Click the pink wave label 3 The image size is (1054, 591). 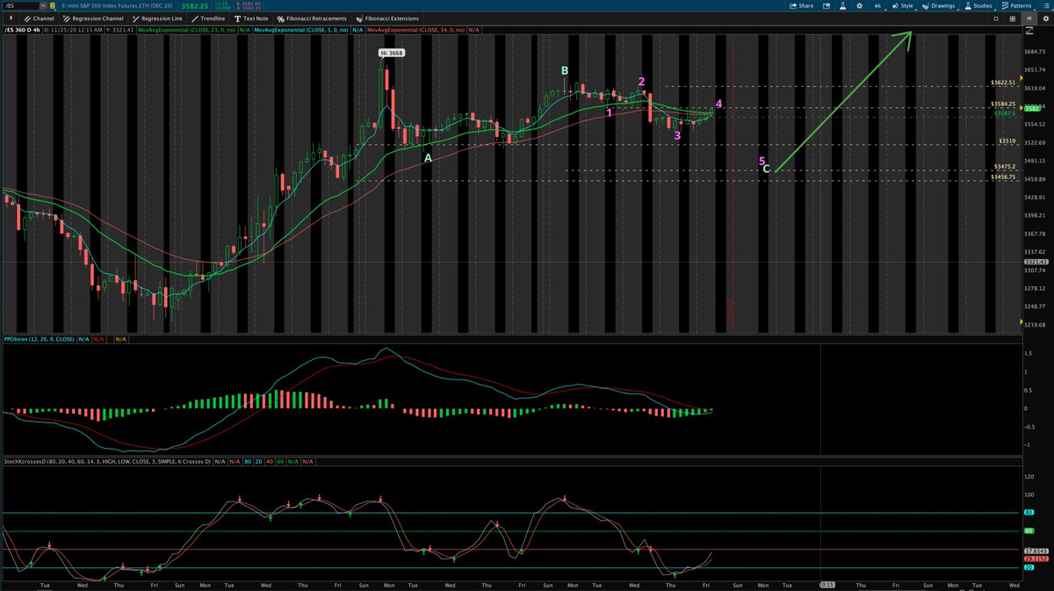677,135
